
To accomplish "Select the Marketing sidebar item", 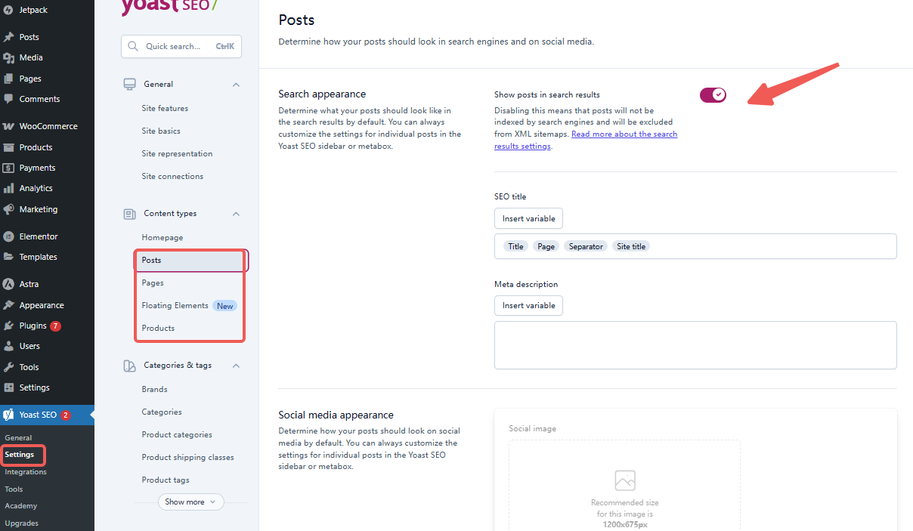I will [x=37, y=209].
